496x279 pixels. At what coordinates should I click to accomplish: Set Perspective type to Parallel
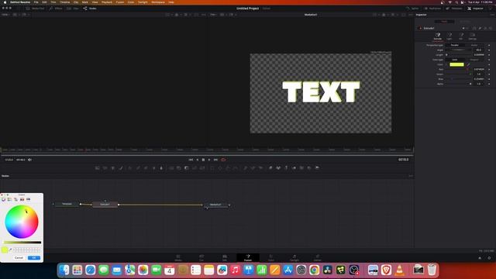click(455, 45)
